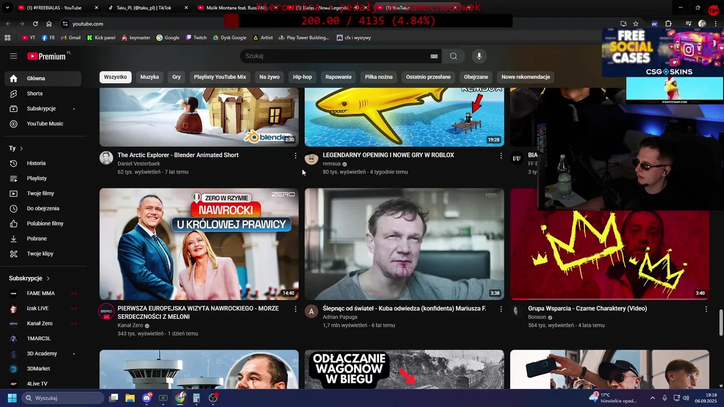The width and height of the screenshot is (724, 407).
Task: Open the Bonson channel link
Action: [x=537, y=317]
